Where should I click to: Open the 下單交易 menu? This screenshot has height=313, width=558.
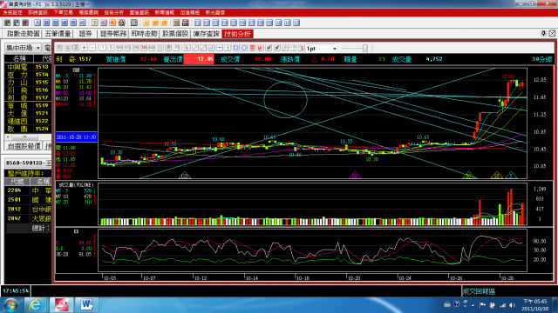pos(63,12)
